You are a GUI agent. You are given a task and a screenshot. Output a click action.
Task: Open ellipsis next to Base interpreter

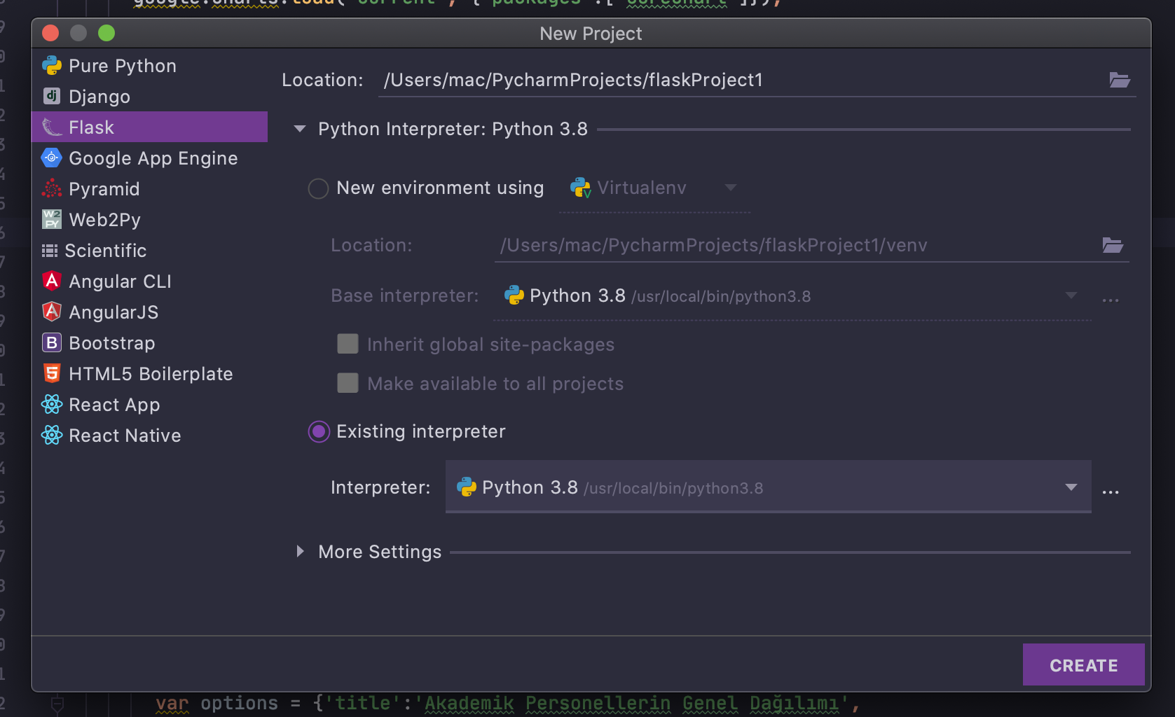tap(1111, 300)
